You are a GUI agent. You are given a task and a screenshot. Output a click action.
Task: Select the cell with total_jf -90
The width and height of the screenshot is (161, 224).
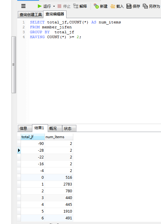click(x=33, y=144)
